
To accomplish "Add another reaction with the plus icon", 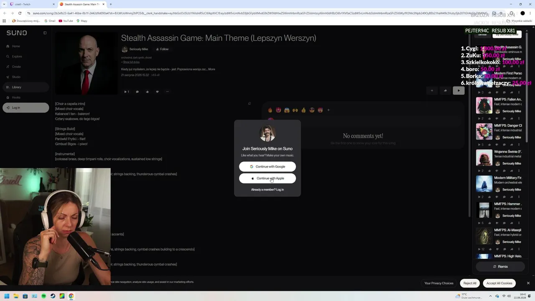I will coord(329,110).
